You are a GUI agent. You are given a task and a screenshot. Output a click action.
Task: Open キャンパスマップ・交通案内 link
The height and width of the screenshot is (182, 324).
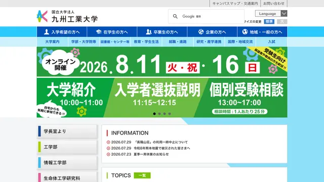(x=235, y=4)
